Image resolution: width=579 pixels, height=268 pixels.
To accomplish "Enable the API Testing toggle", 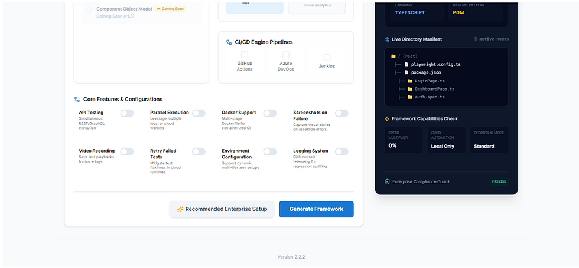I will point(127,113).
